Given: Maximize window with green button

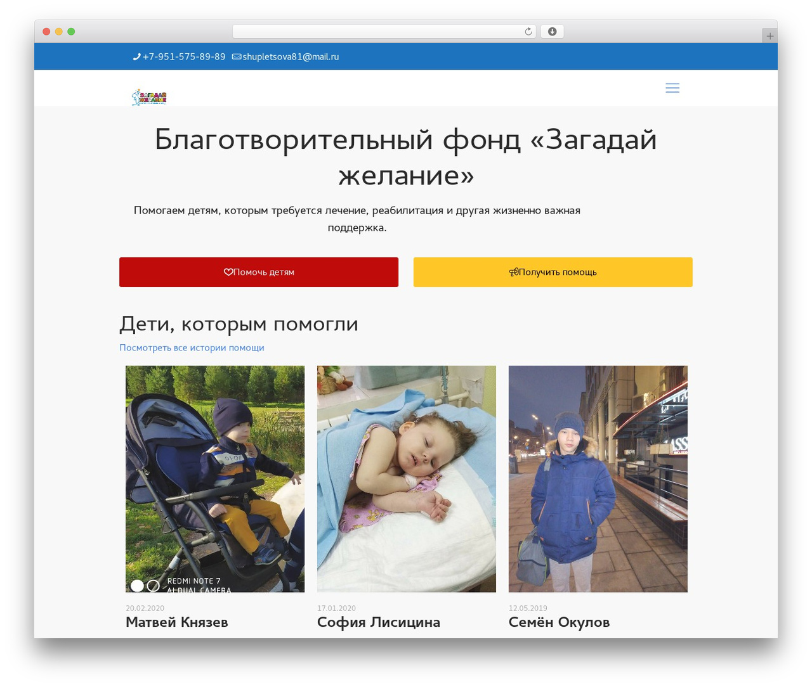Looking at the screenshot, I should click(71, 32).
